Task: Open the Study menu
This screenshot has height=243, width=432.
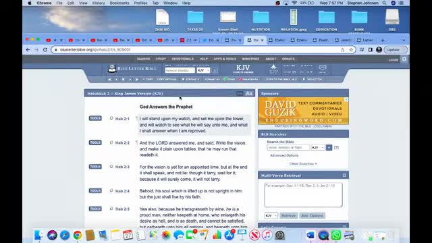Action: (161, 59)
